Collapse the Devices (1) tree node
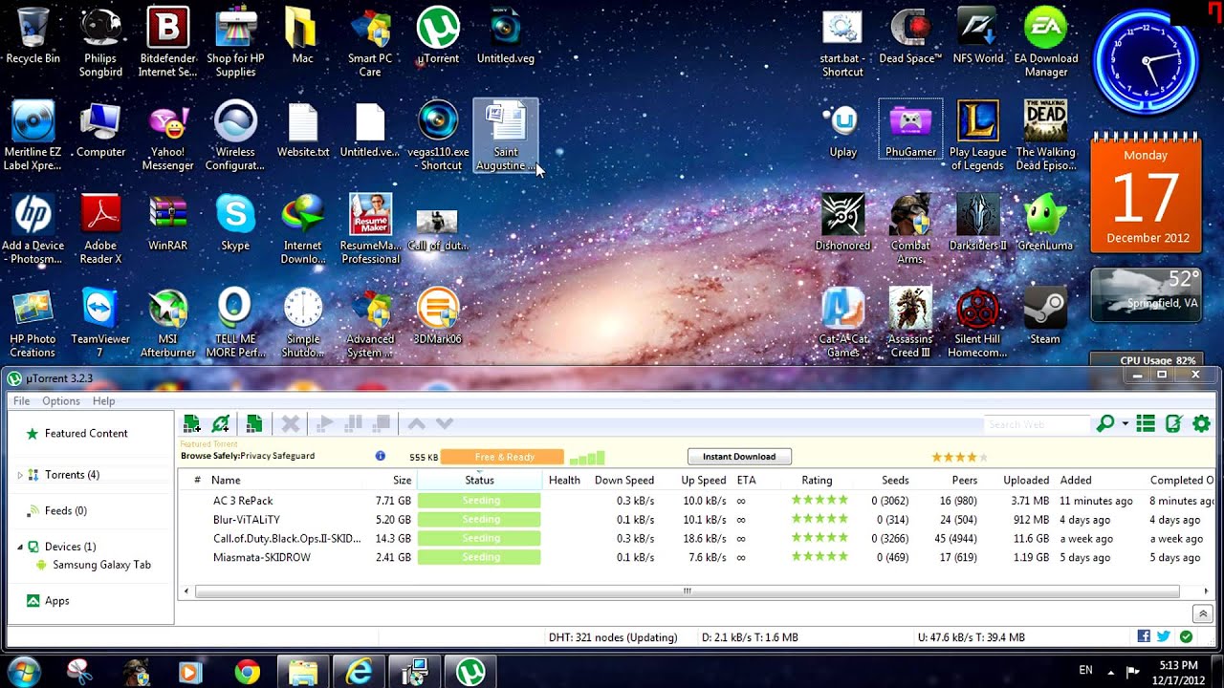This screenshot has height=688, width=1224. tap(20, 547)
